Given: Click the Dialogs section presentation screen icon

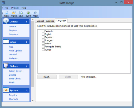Looking at the screenshot, I should coord(6,65).
